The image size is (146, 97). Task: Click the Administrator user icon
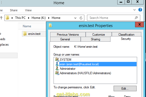(57, 68)
